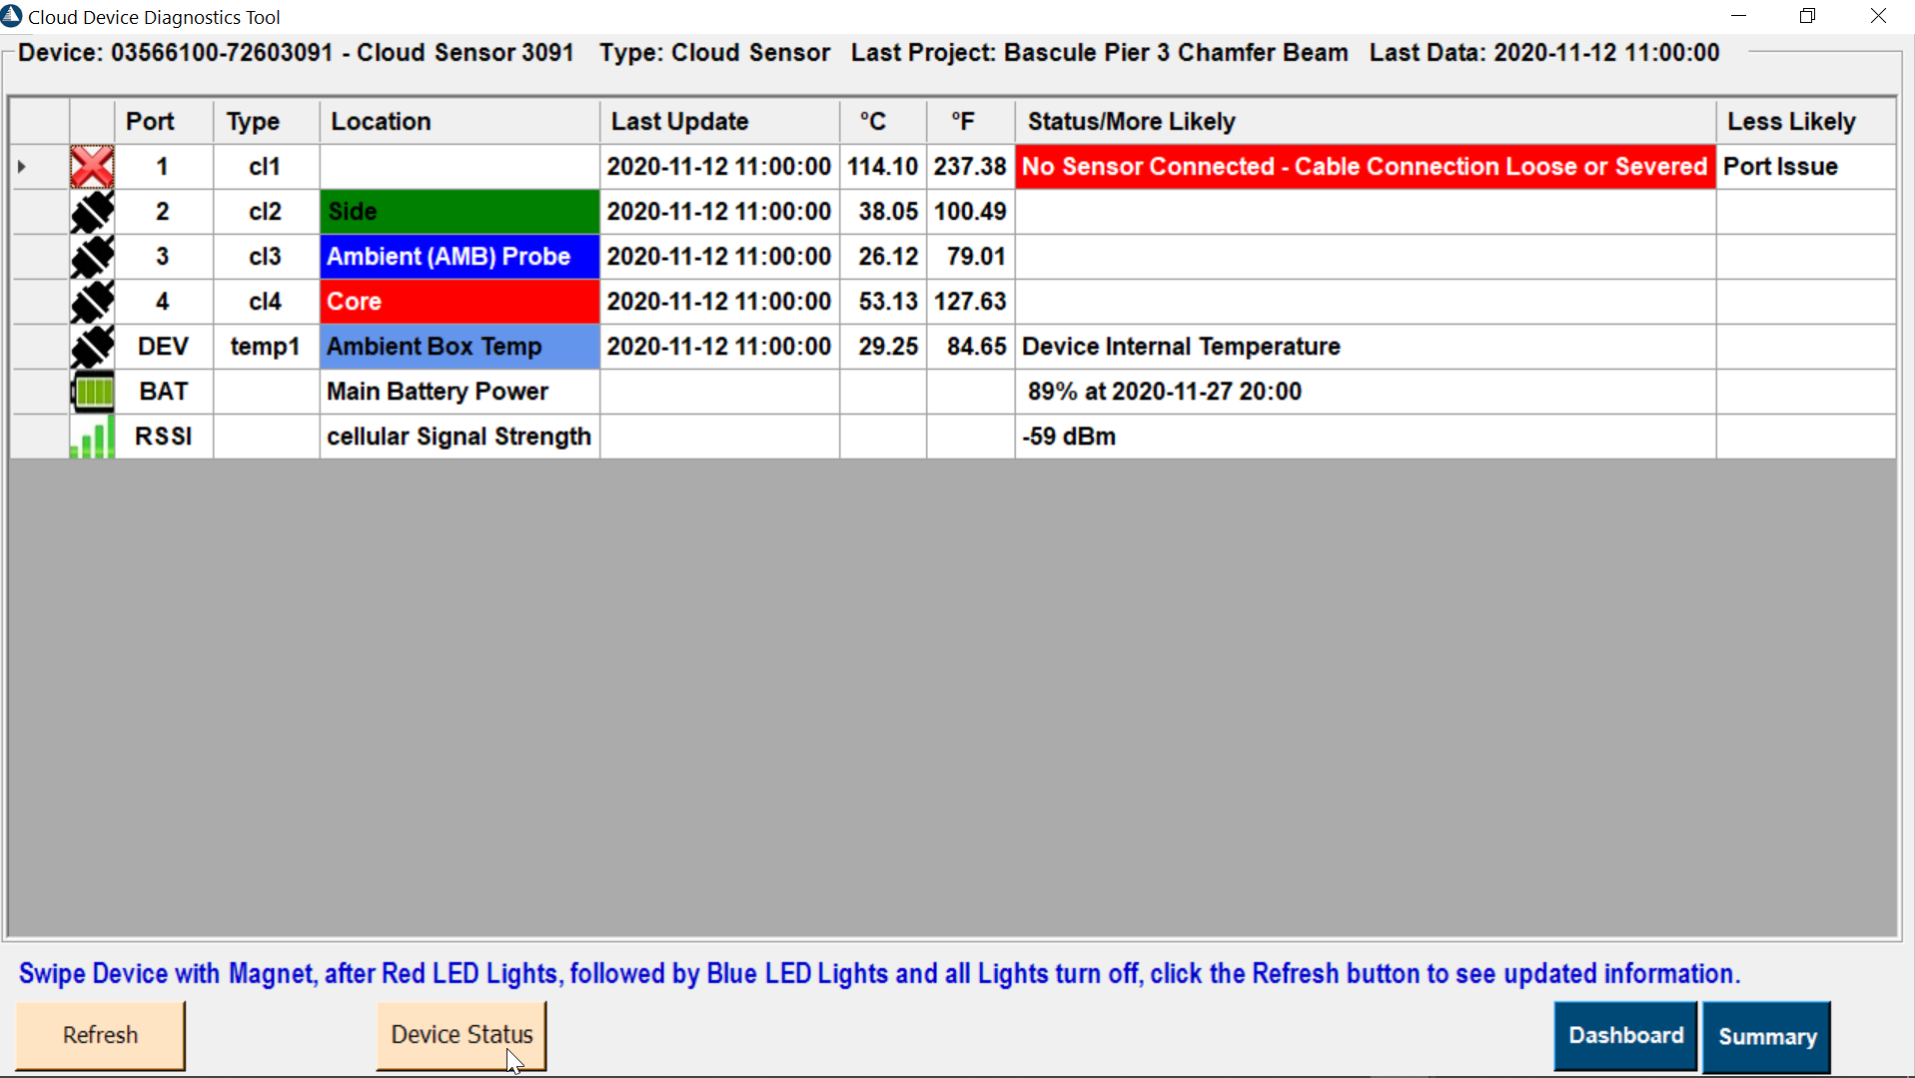Open the Dashboard view

point(1625,1036)
